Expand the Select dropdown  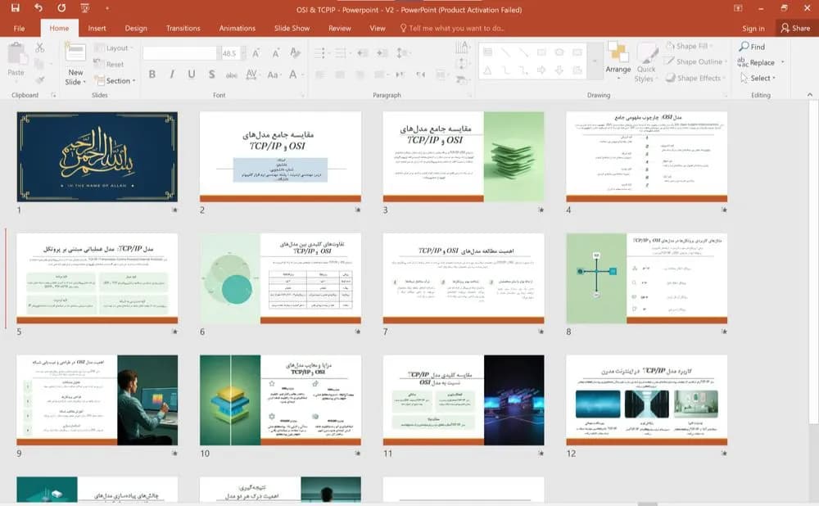(758, 78)
